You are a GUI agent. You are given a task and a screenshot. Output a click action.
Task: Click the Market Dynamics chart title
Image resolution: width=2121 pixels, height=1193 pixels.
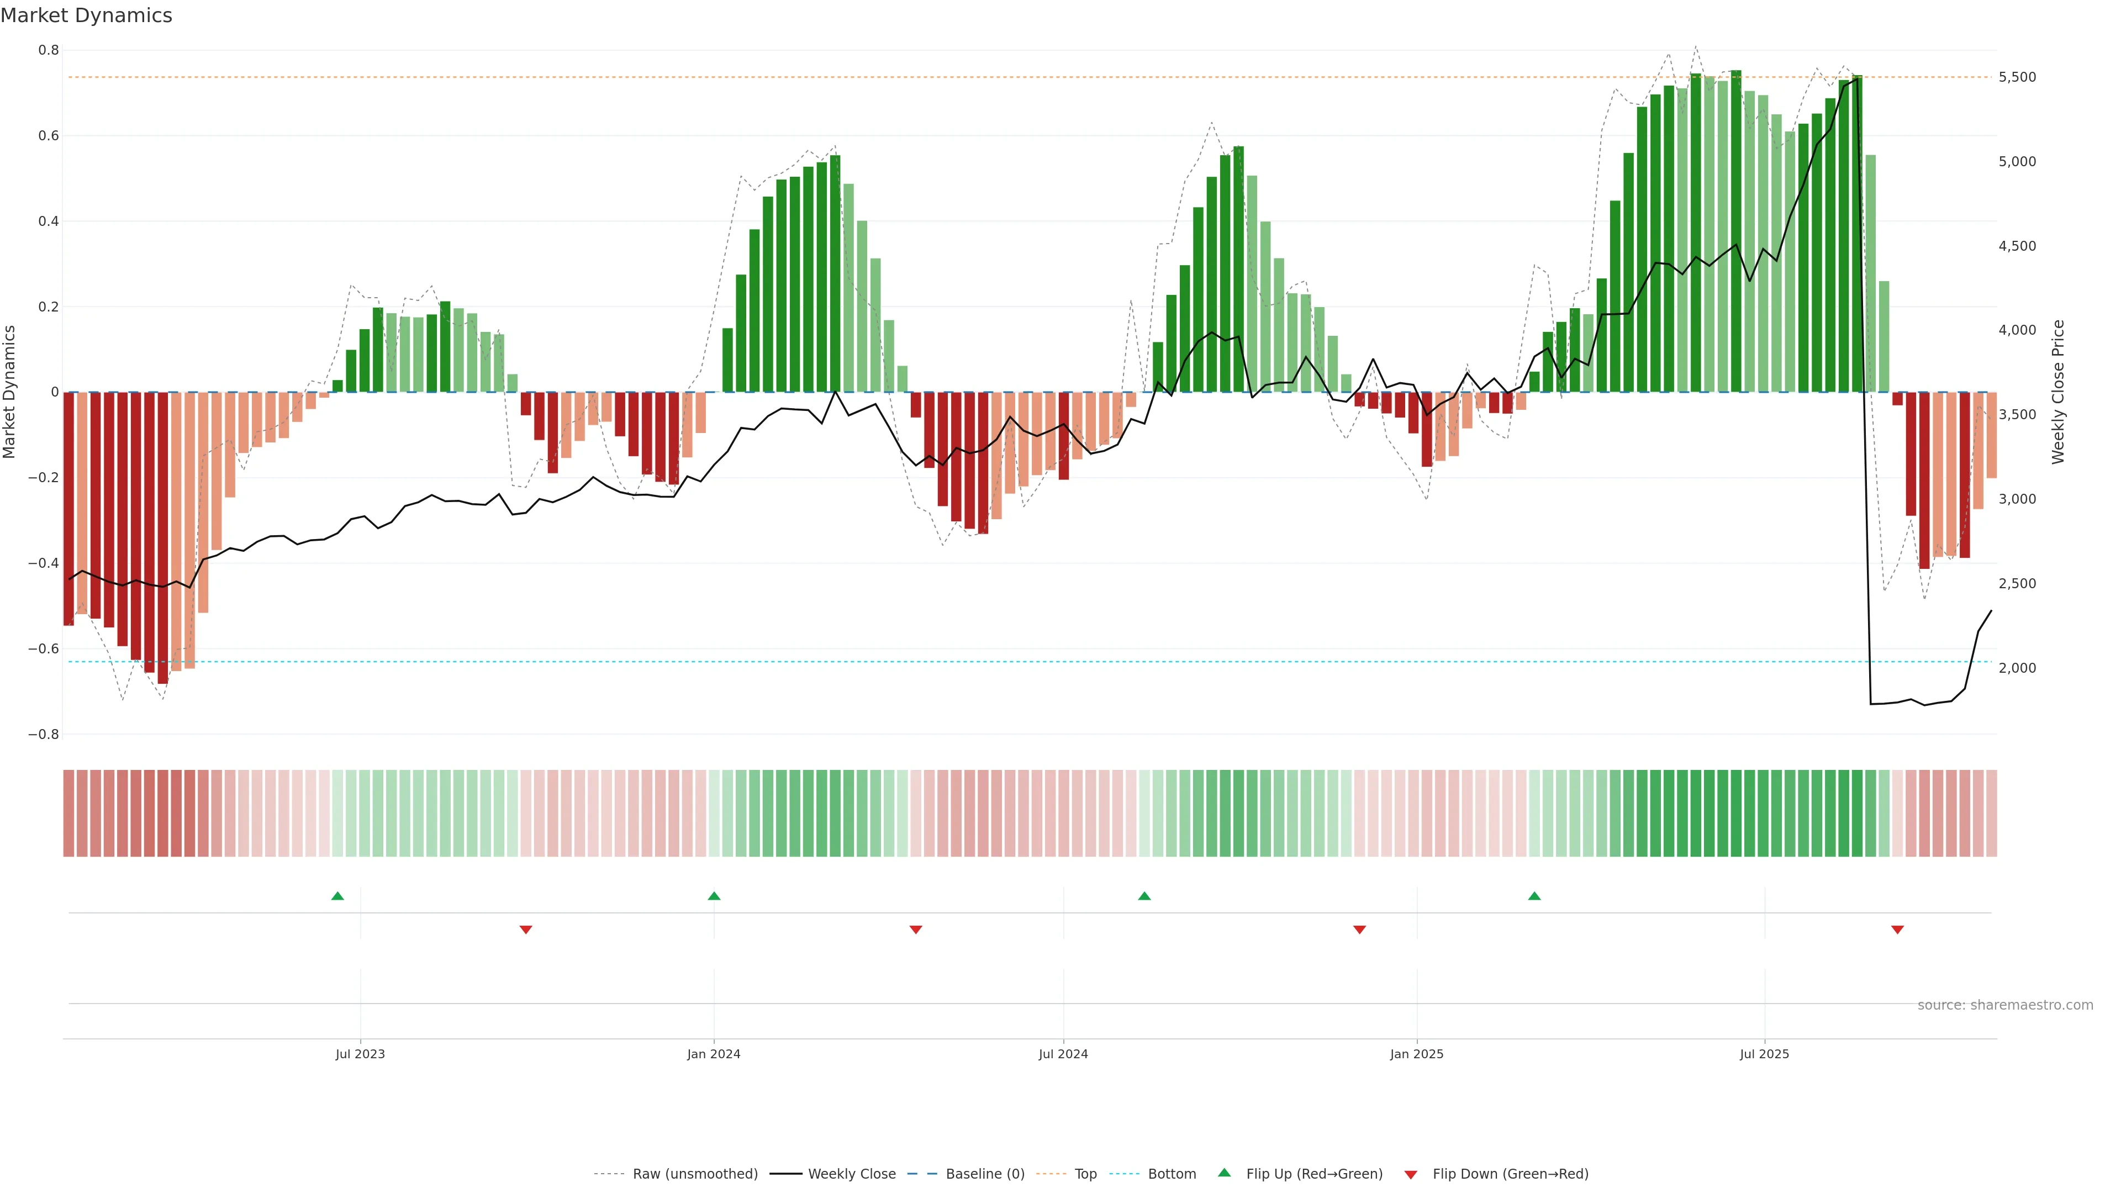[x=87, y=15]
